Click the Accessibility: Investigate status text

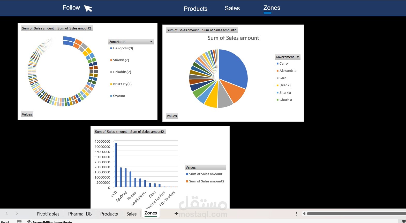click(x=52, y=222)
